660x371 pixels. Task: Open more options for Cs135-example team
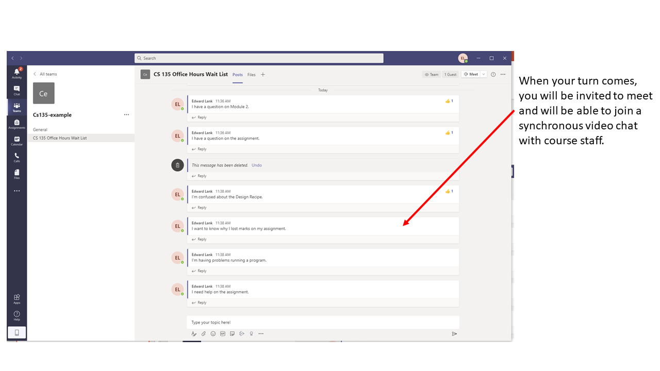[126, 115]
